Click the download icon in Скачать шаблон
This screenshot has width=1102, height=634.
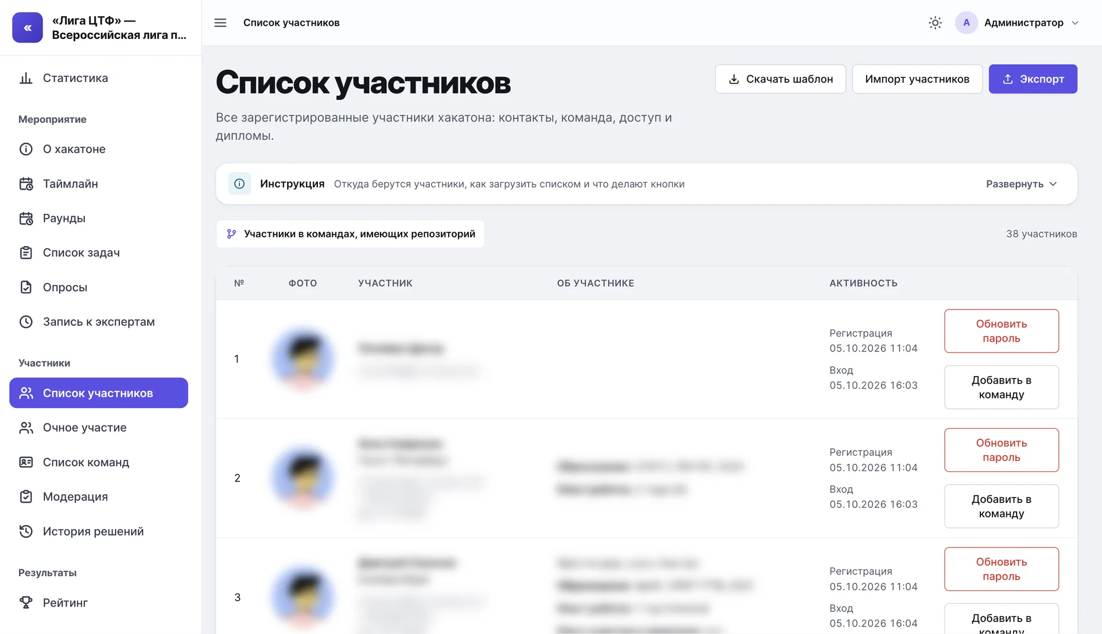[x=734, y=79]
